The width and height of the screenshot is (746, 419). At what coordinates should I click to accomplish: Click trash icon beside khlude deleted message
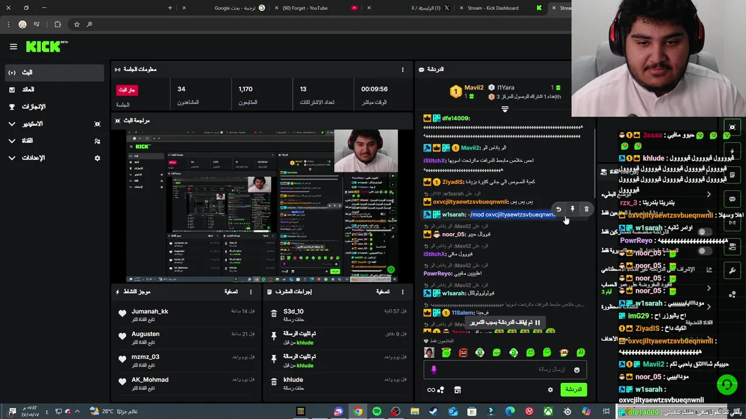[x=274, y=382]
